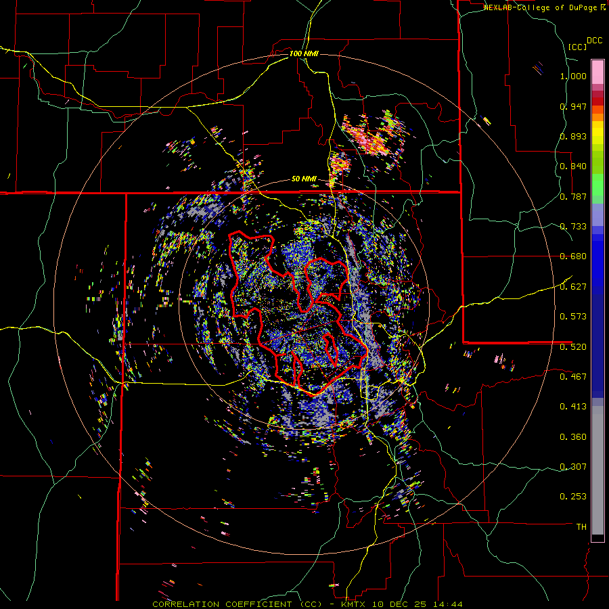Viewport: 609px width, 609px height.
Task: Select the 0.307 scale value
Action: pyautogui.click(x=573, y=466)
